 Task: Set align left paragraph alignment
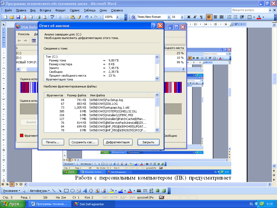click(209, 17)
